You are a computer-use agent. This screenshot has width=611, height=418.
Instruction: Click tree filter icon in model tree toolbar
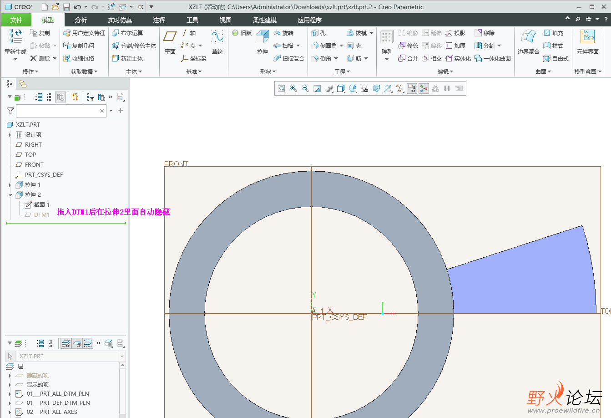click(x=91, y=97)
